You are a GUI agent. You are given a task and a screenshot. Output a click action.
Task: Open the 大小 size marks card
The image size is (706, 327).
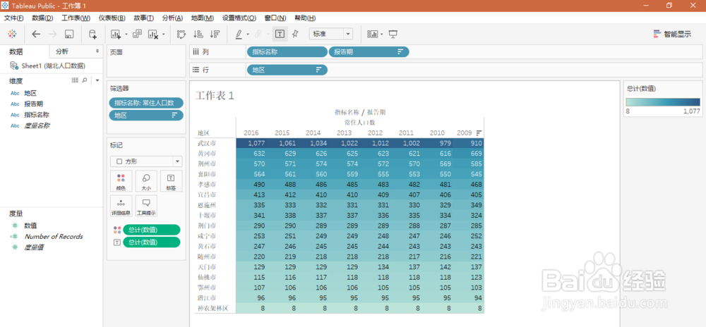coord(146,181)
